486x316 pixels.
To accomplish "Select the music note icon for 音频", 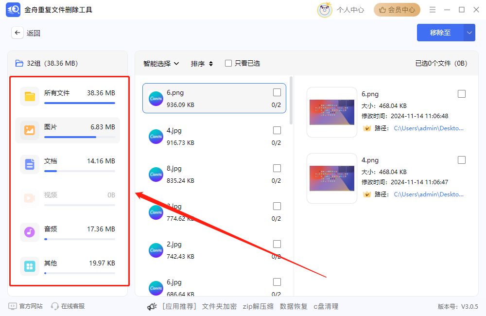I will (30, 232).
